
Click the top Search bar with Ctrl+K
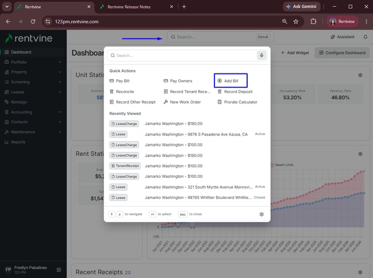220,37
